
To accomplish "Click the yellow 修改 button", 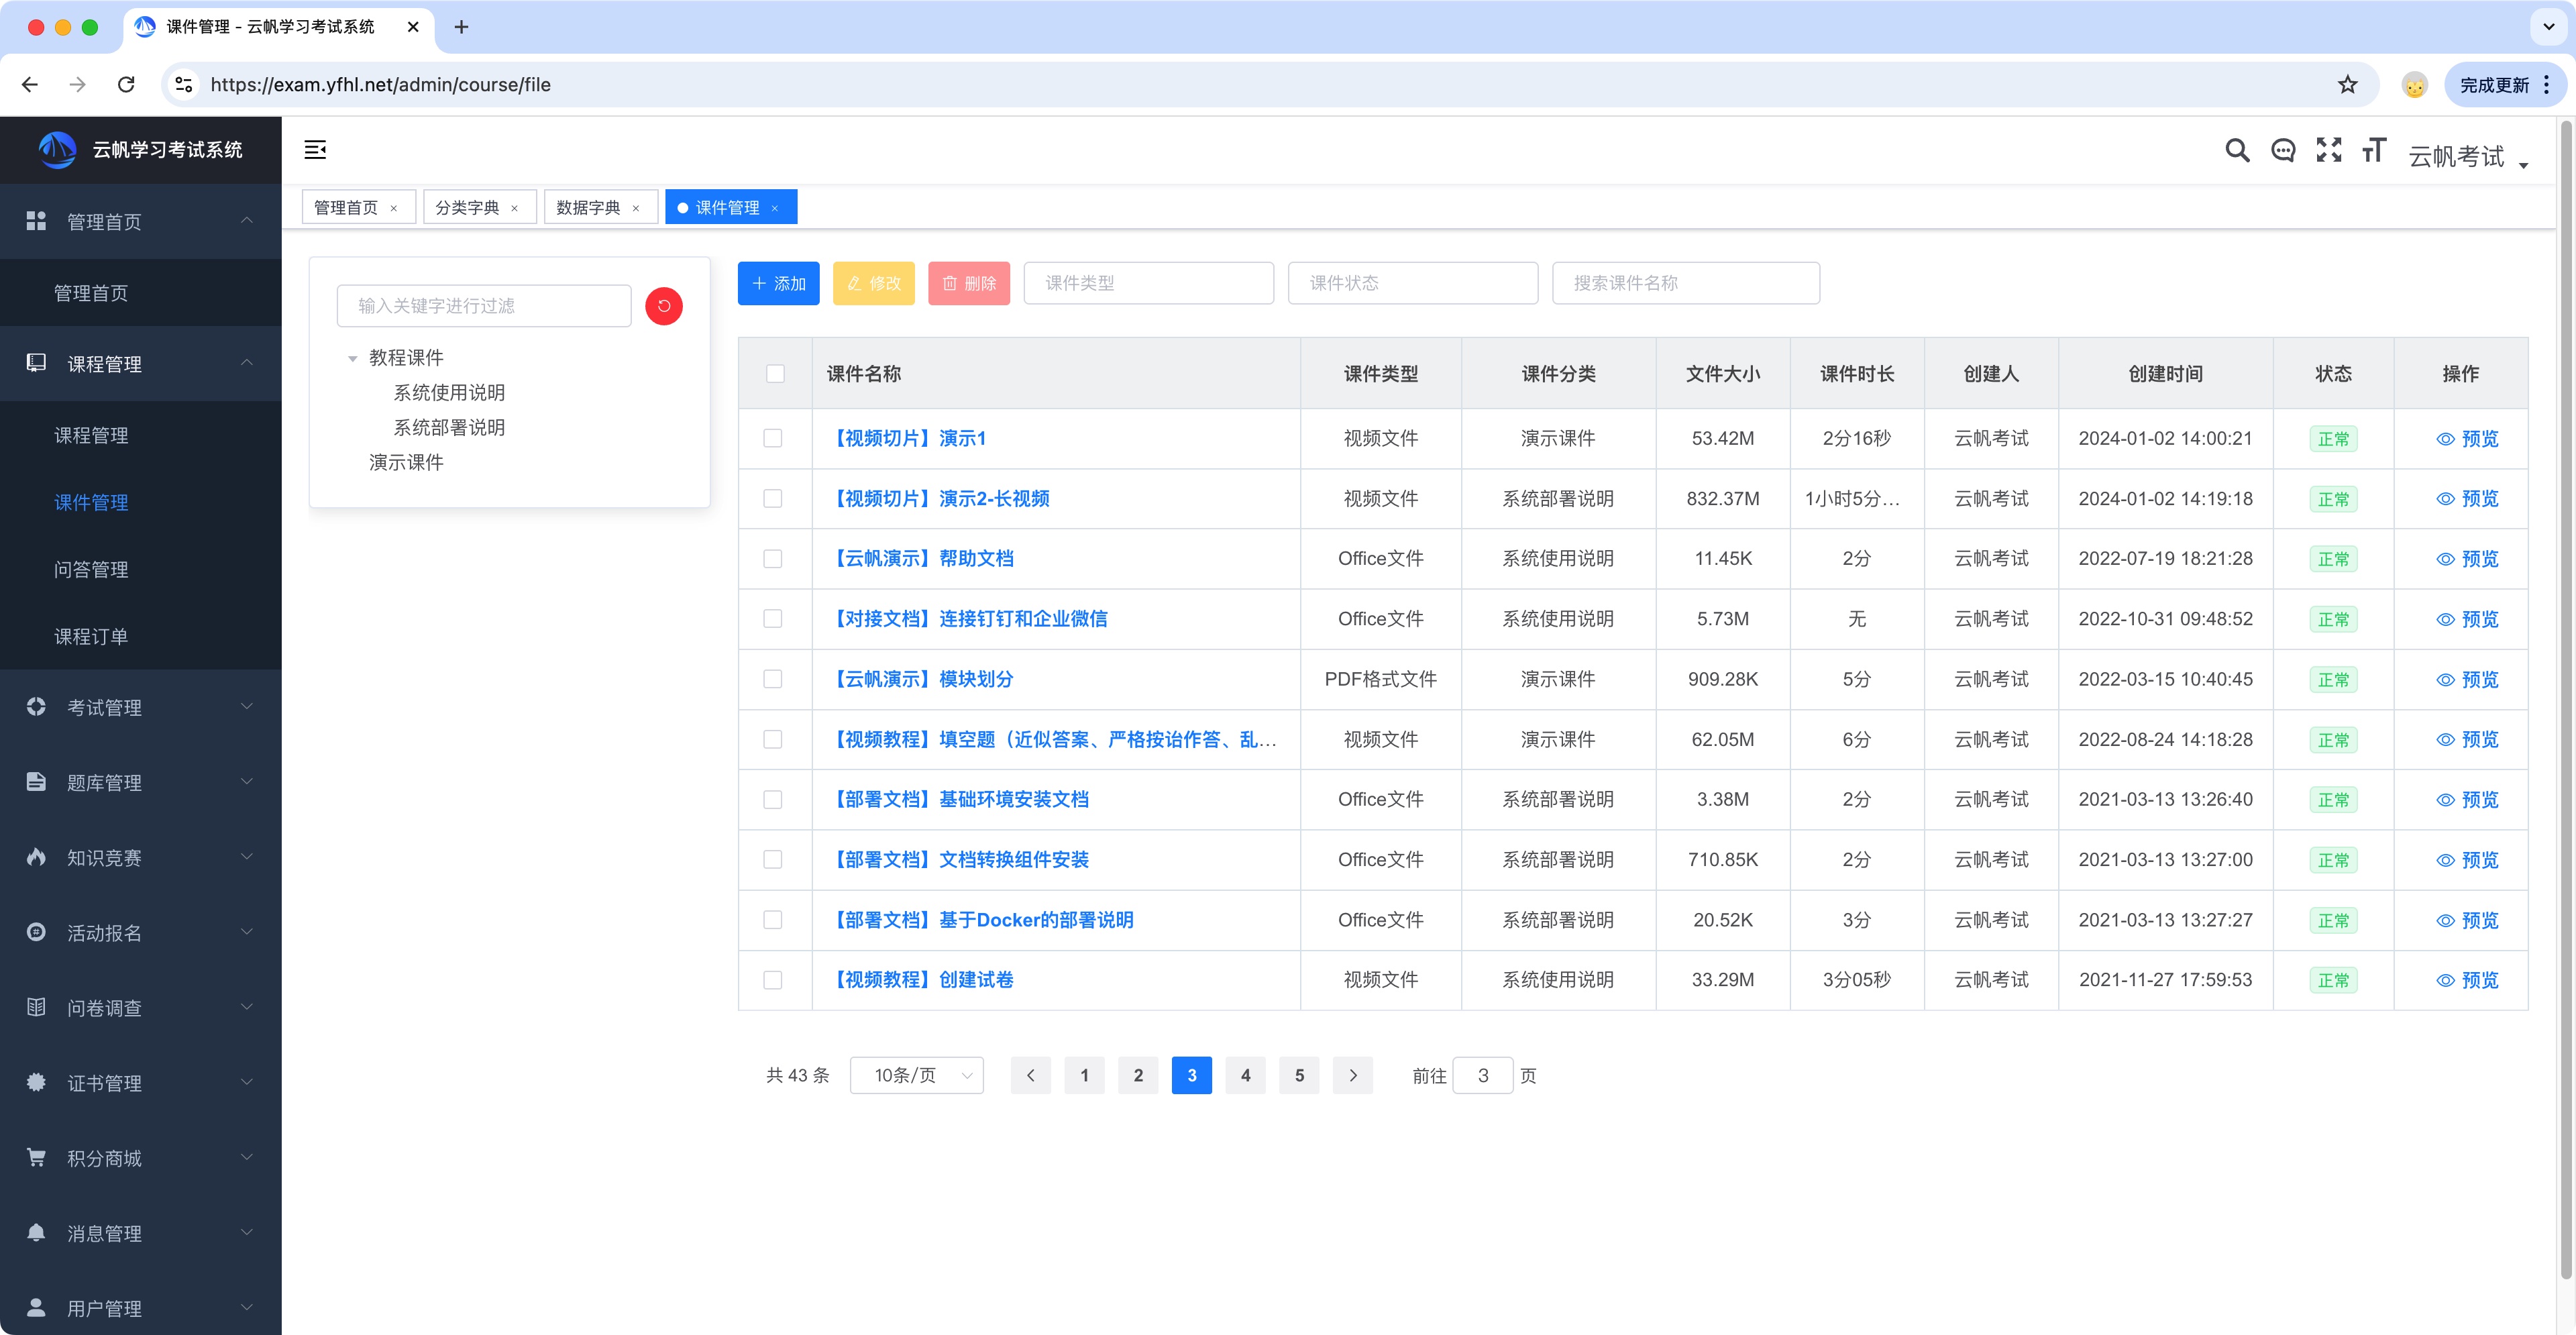I will coord(873,283).
